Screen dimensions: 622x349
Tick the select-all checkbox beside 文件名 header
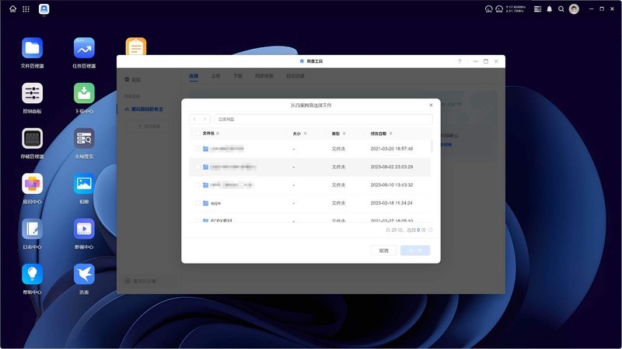197,133
